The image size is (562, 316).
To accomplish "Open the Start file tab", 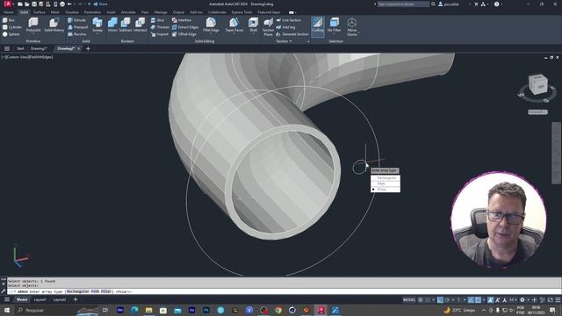I will [x=20, y=48].
